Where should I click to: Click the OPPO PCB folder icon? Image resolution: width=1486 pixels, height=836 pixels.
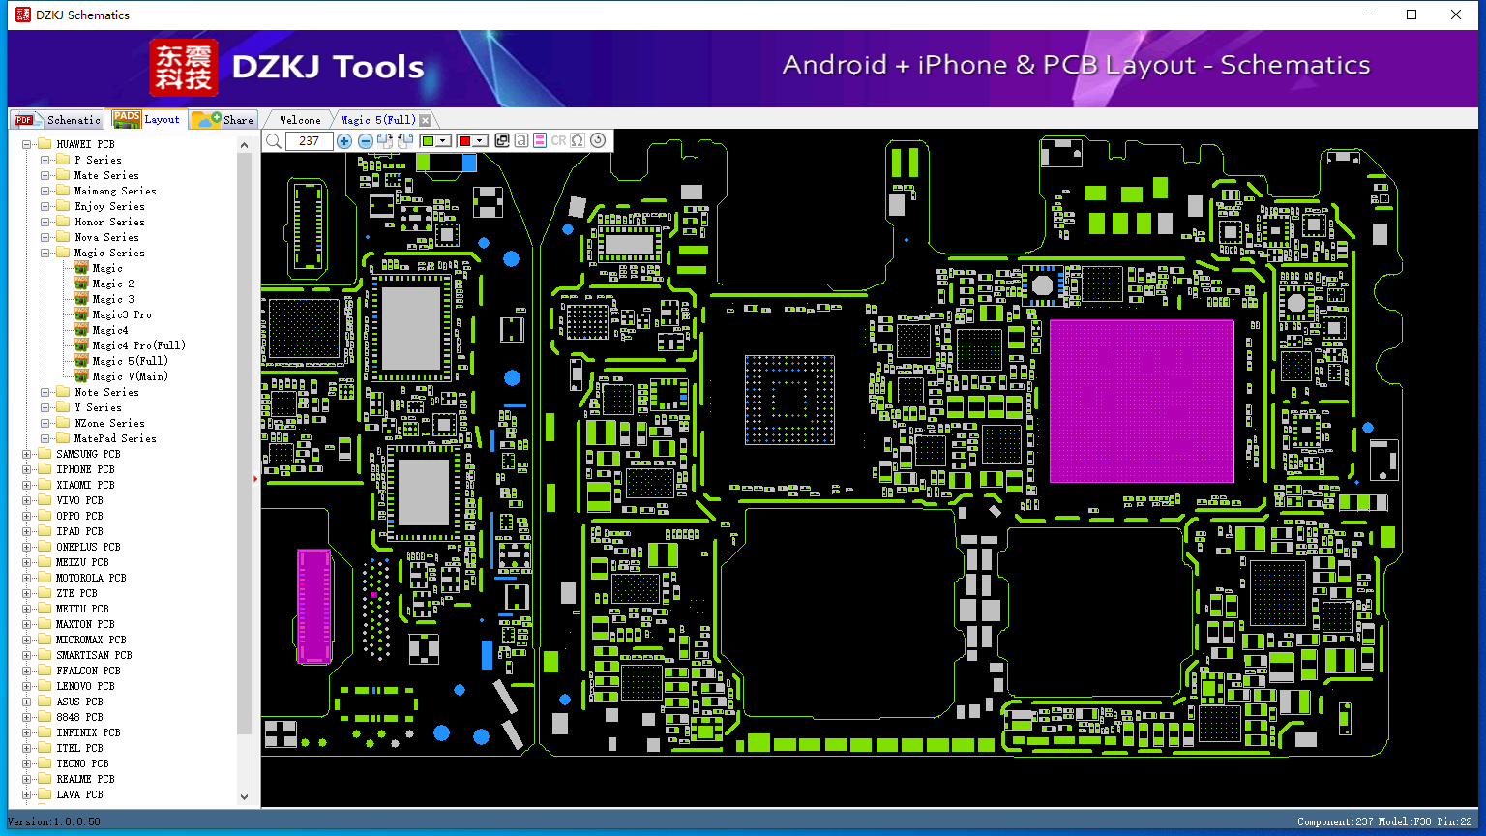click(x=45, y=516)
